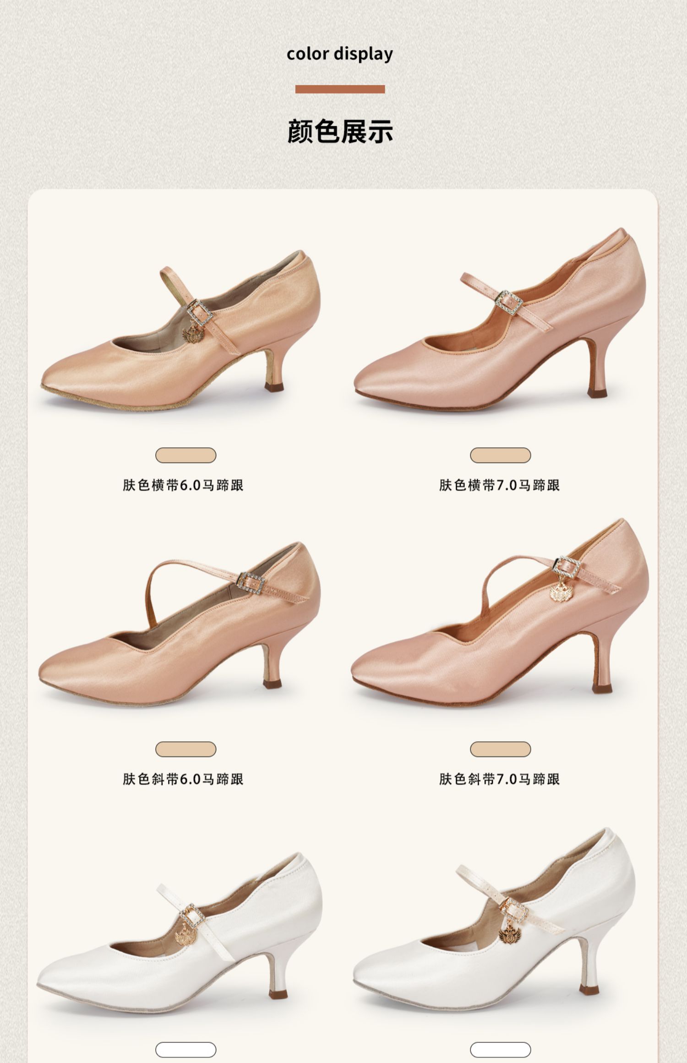
Task: Click the label 肤色斜带7.0马蹄跟
Action: pos(499,779)
